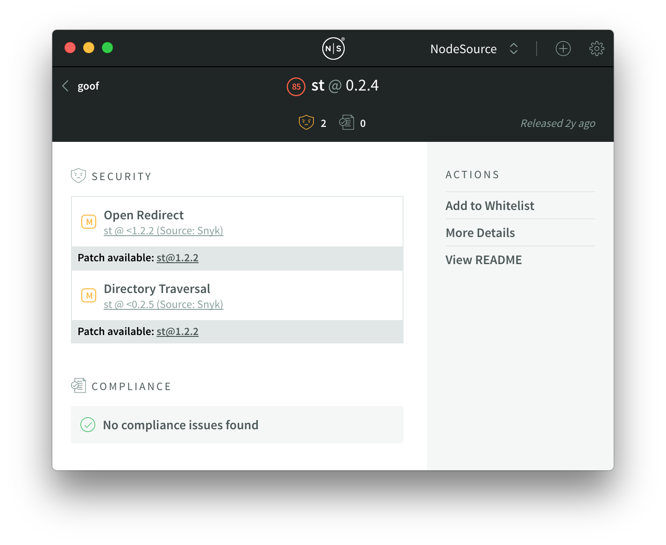Click the SECURITY section heading
Screen dimensions: 666x545
point(122,176)
